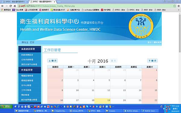Open the css Position 位置屬性 bookmark

91,10
